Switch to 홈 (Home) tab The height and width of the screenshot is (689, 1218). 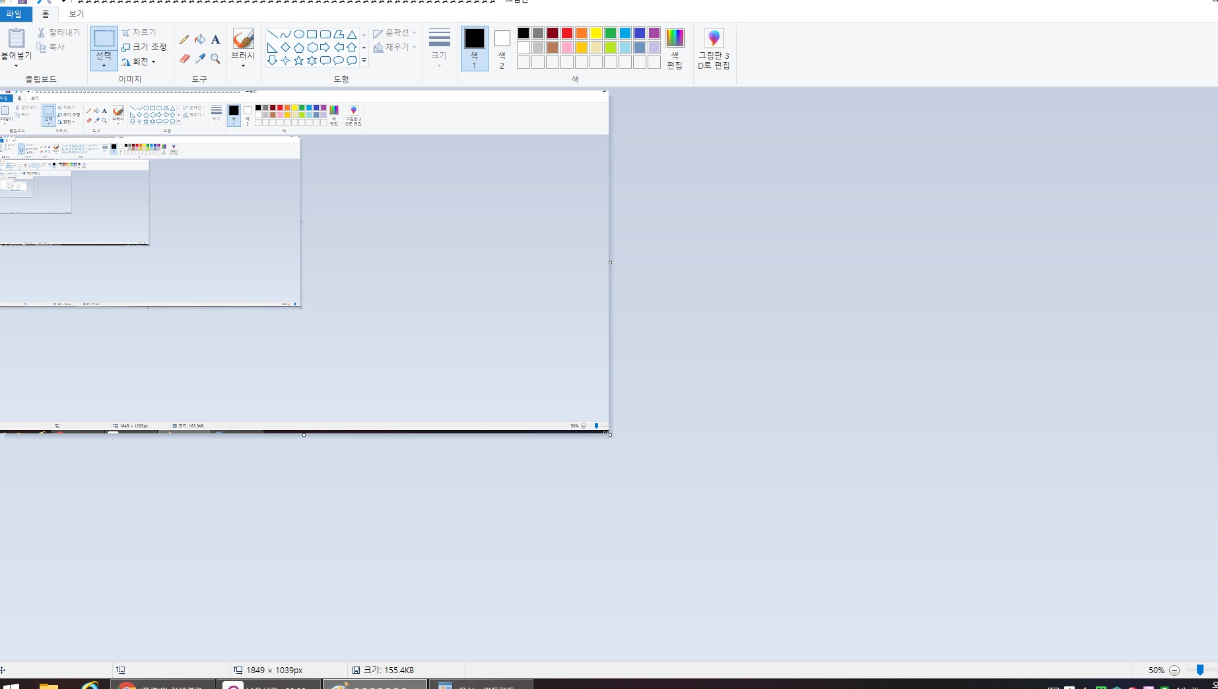pos(46,14)
